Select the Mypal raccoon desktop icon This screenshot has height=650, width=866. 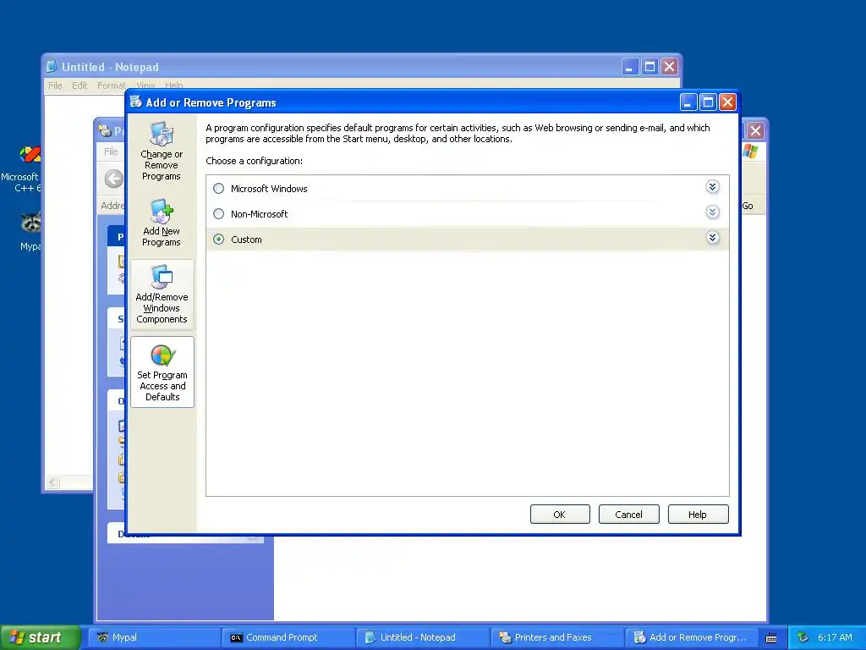[x=30, y=232]
